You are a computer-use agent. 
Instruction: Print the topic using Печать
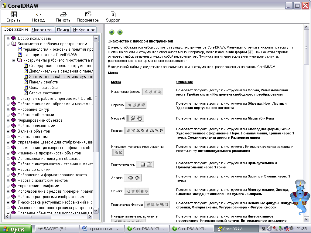63,17
